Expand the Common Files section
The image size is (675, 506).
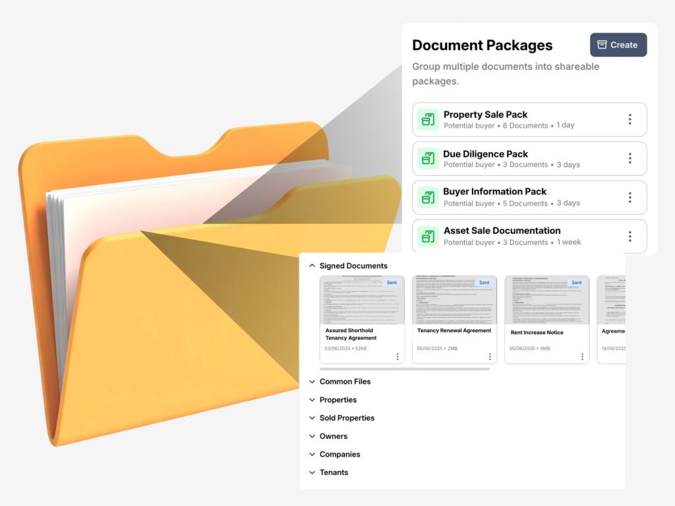(312, 381)
